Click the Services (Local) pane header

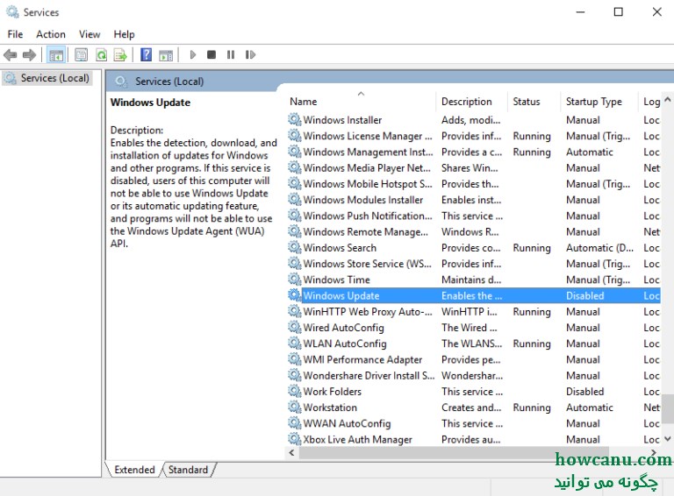pyautogui.click(x=169, y=81)
